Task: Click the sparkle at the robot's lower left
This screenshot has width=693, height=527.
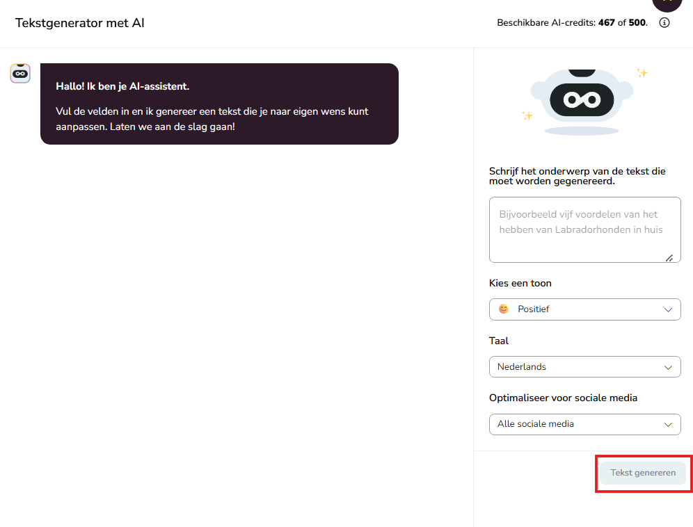Action: 527,115
